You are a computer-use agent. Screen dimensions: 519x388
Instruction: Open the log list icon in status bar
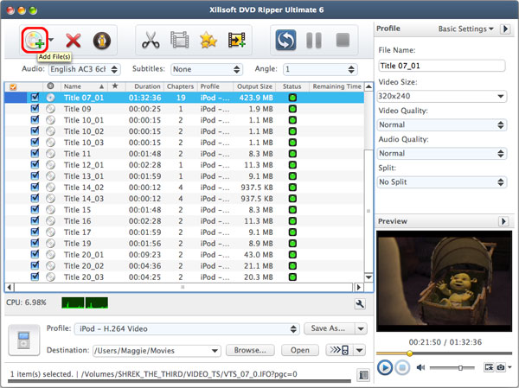click(x=363, y=375)
